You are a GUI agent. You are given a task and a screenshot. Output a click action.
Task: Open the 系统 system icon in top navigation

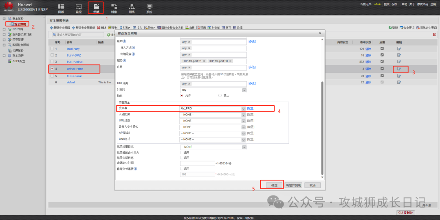[149, 8]
